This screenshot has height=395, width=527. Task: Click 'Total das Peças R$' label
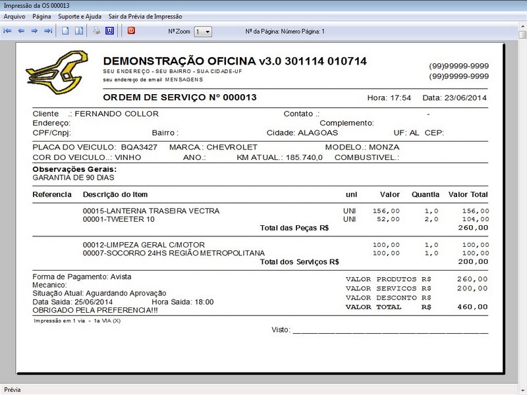[294, 228]
